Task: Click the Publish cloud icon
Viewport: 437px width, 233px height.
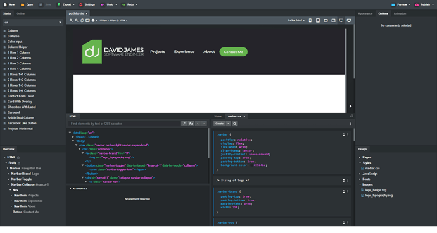Action: tap(417, 4)
